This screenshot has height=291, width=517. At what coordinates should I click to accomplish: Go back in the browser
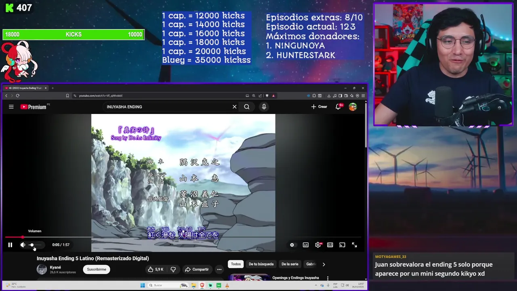coord(6,96)
